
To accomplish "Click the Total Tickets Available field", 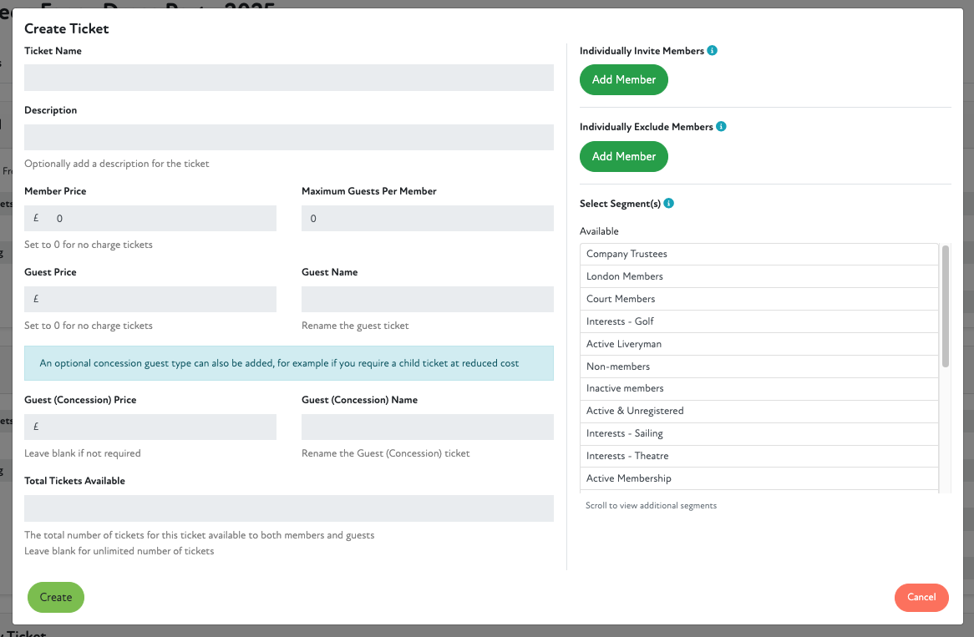I will [x=288, y=508].
